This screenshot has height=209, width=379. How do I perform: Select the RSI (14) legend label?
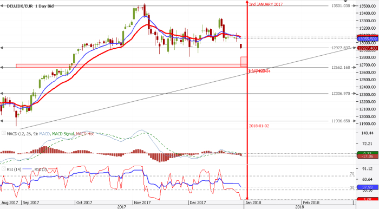[14, 169]
